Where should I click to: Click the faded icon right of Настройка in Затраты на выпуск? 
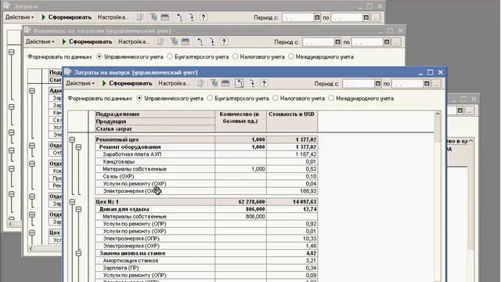[x=200, y=84]
